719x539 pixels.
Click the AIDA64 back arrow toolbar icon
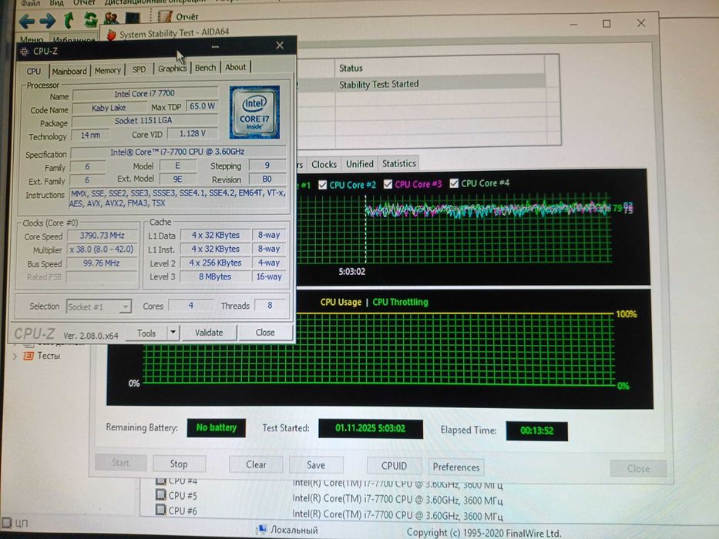27,21
